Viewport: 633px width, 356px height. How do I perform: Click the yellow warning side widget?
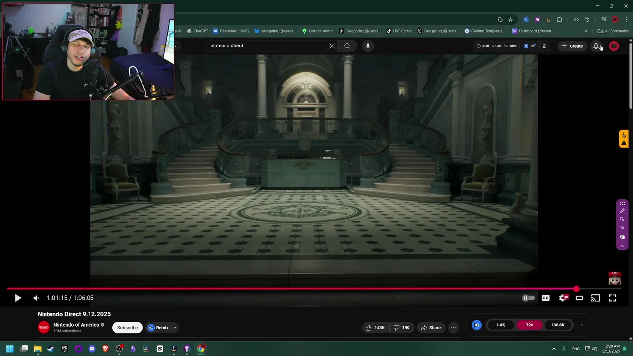(624, 139)
